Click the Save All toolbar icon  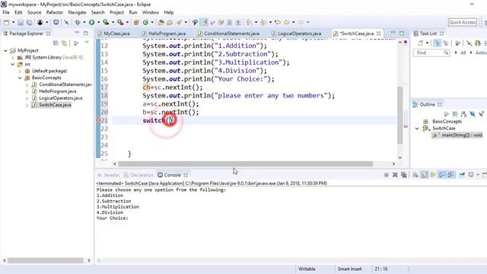pos(29,22)
